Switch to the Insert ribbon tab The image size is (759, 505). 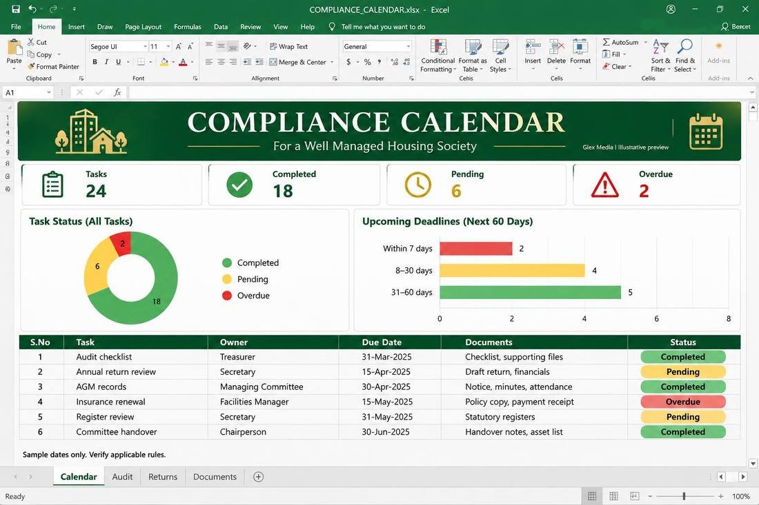tap(76, 27)
